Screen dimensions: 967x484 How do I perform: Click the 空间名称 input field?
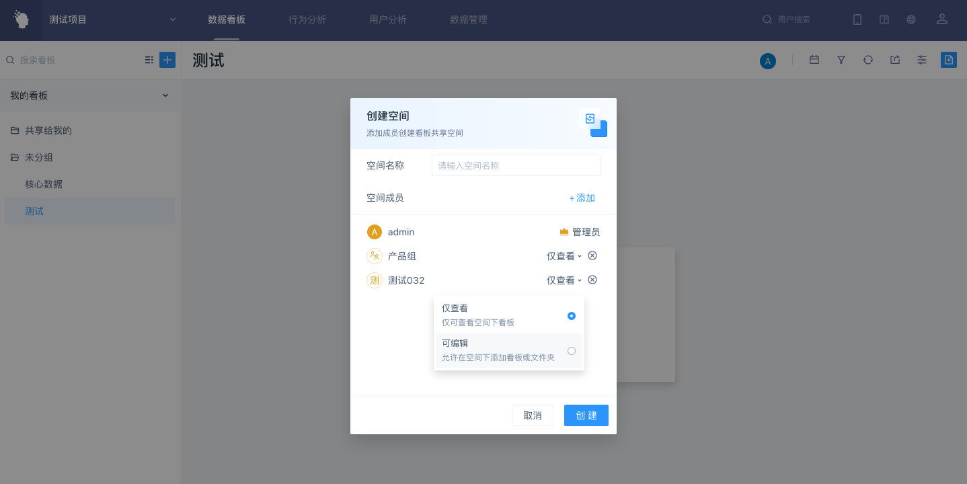click(515, 165)
